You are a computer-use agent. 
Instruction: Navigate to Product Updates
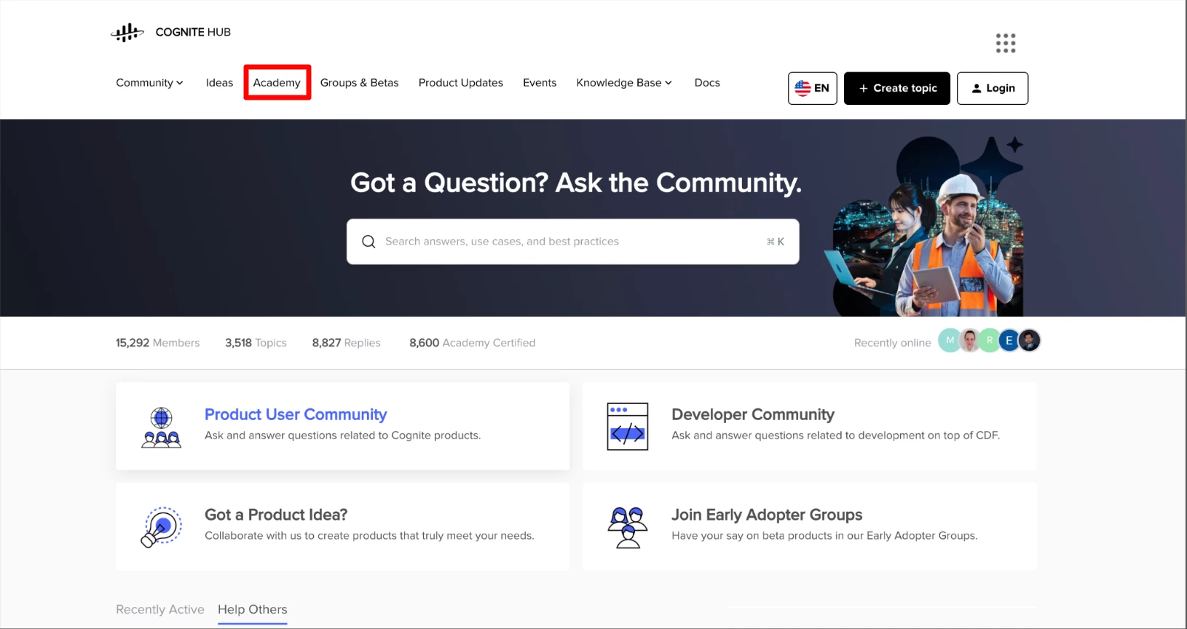461,83
